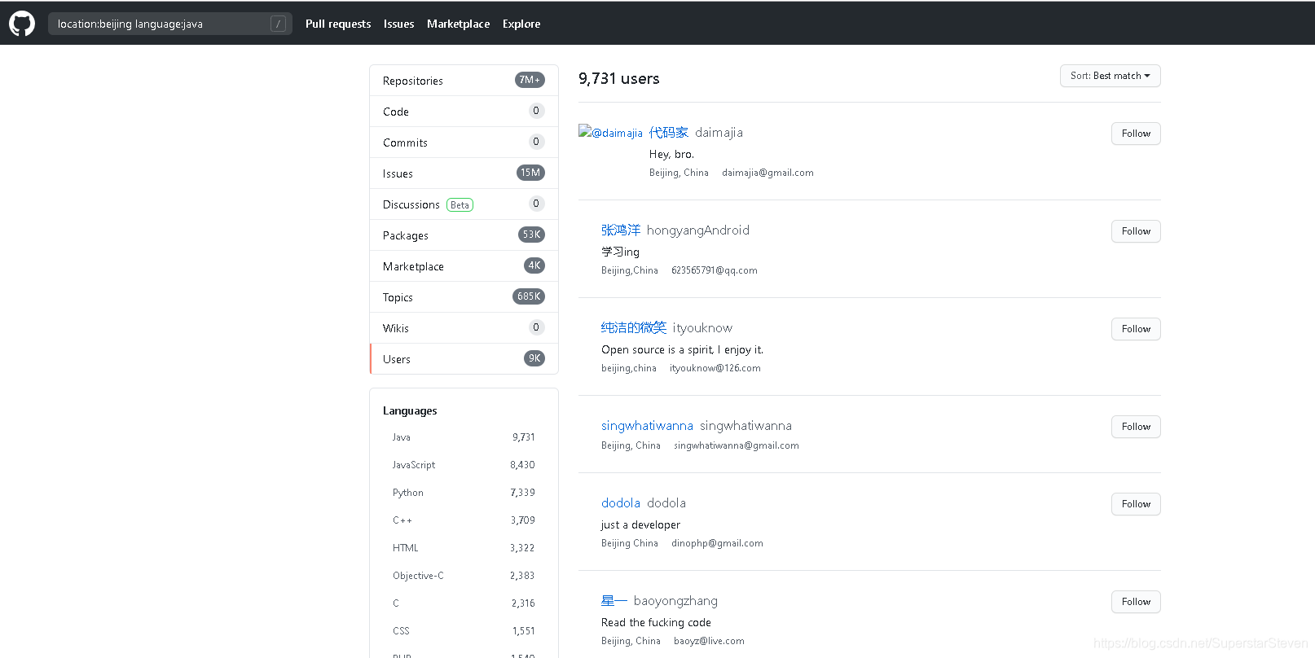
Task: Select the Code result type
Action: (464, 112)
